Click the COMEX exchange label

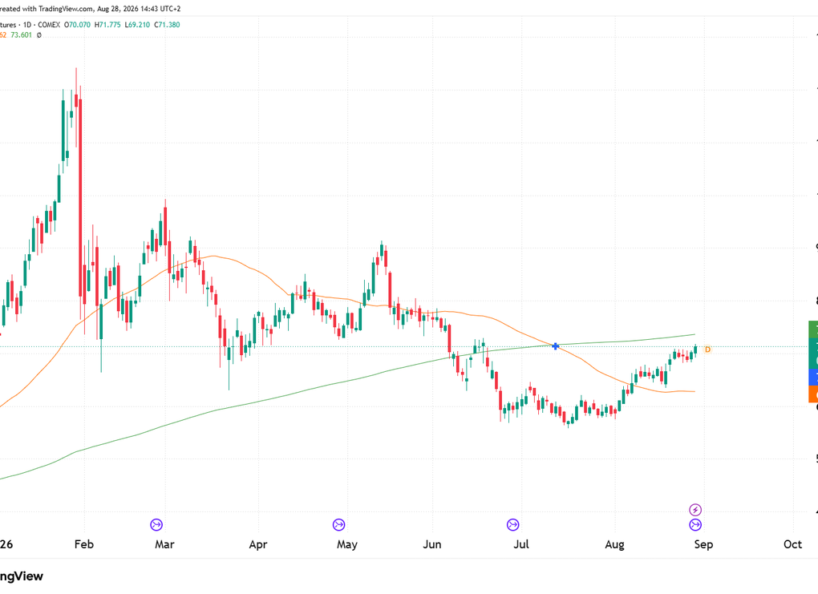click(49, 25)
